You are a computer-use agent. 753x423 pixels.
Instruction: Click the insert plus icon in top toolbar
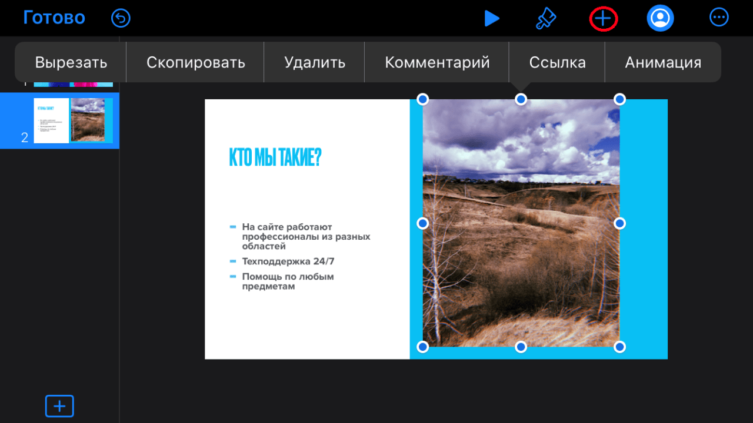tap(603, 19)
